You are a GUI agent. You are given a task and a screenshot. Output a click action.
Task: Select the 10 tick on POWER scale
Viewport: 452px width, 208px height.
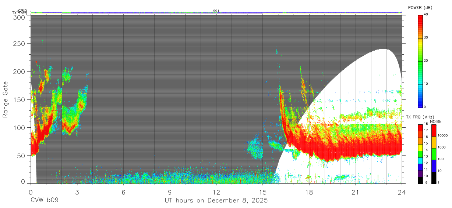(426, 84)
